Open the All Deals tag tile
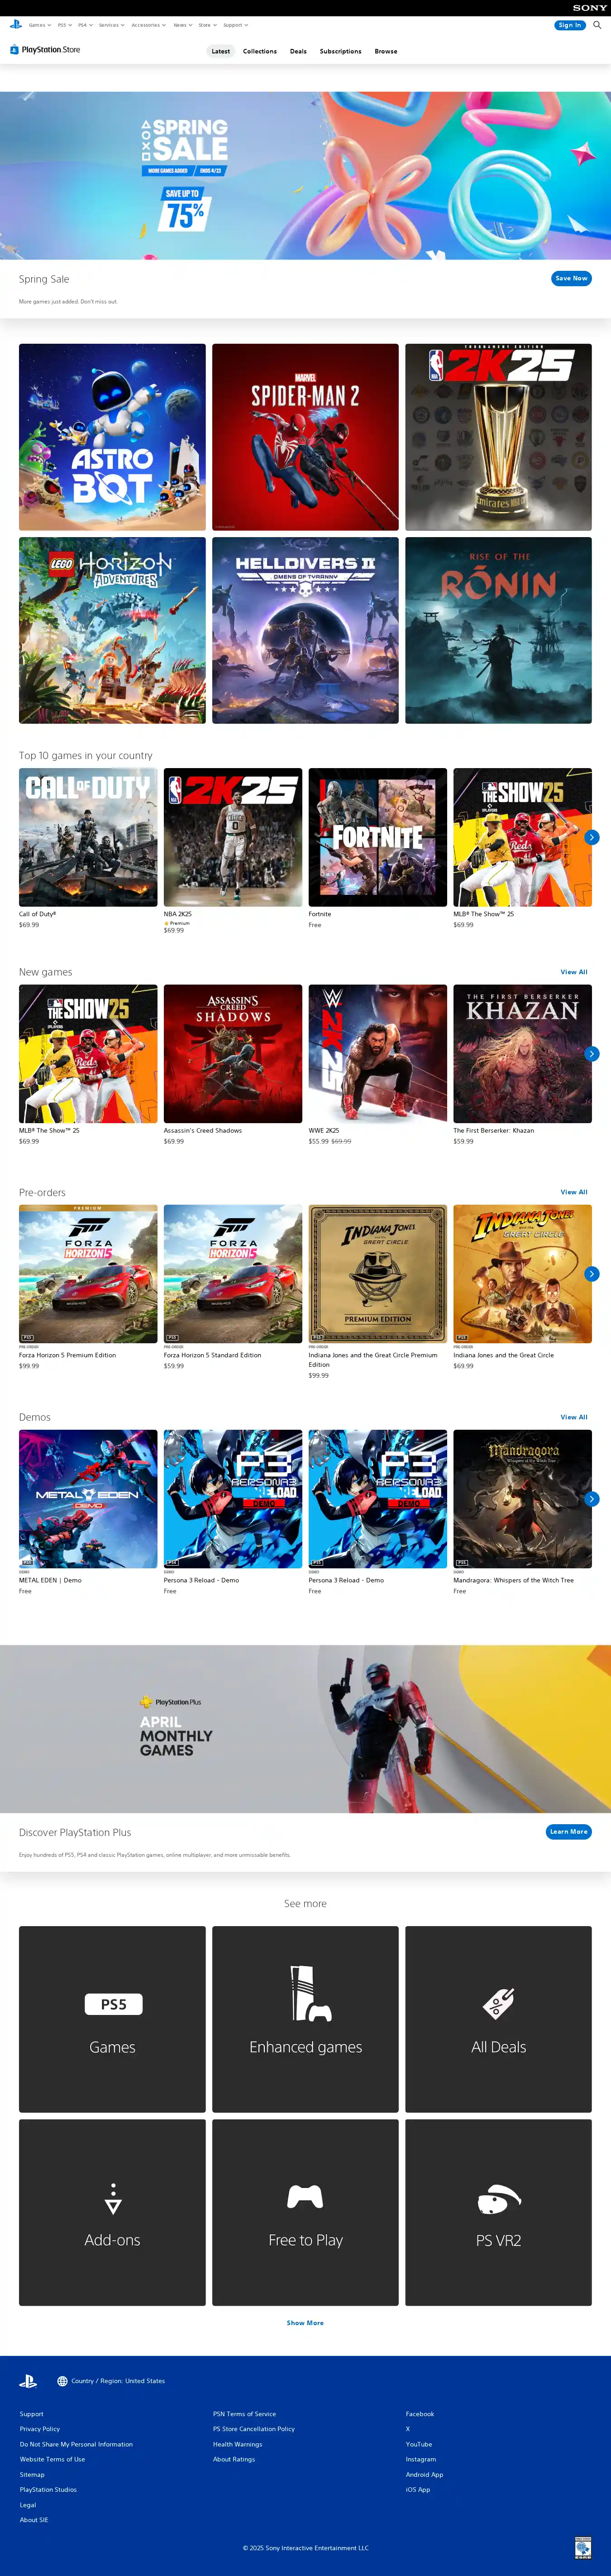Image resolution: width=611 pixels, height=2576 pixels. (x=498, y=2019)
